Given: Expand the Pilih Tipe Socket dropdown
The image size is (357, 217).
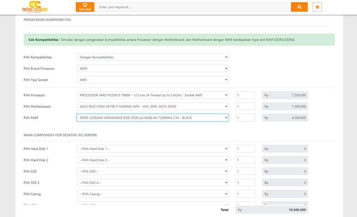Looking at the screenshot, I should [x=153, y=80].
